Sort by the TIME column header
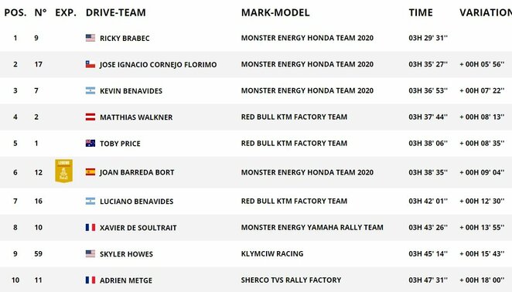This screenshot has width=512, height=292. click(421, 12)
